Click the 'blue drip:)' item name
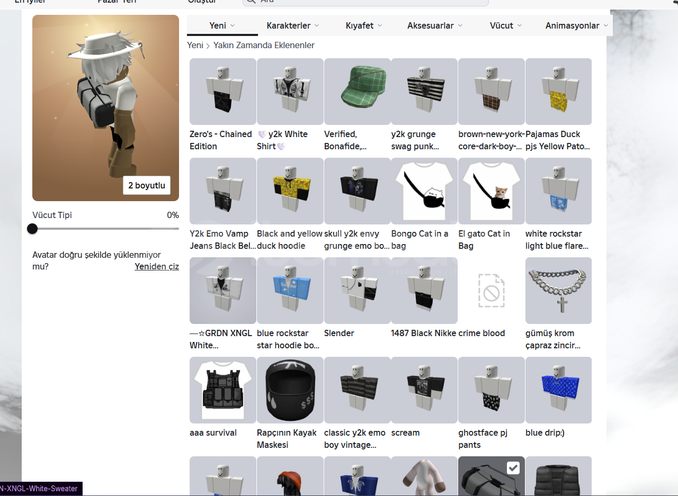Viewport: 678px width, 496px height. click(x=545, y=432)
